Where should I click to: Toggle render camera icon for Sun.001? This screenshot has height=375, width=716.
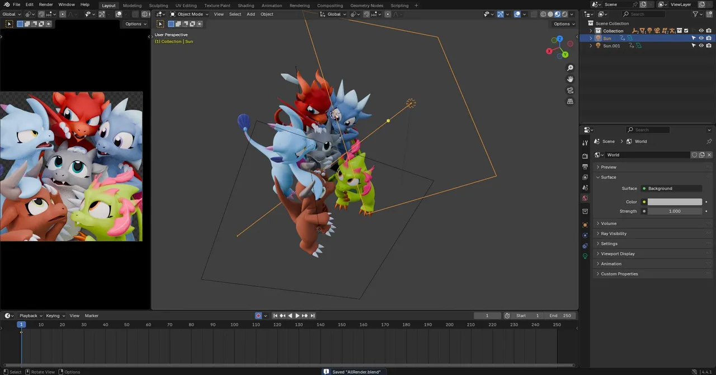(709, 46)
